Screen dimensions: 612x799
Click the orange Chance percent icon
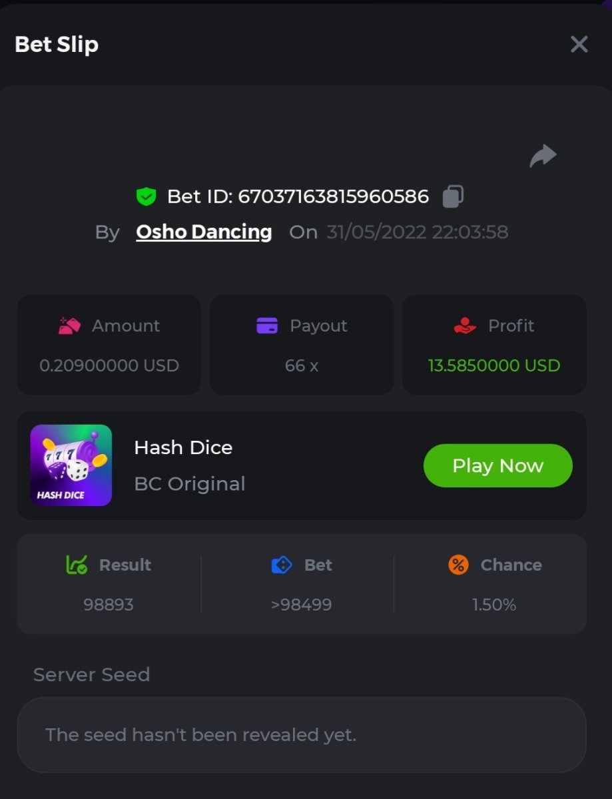point(458,565)
